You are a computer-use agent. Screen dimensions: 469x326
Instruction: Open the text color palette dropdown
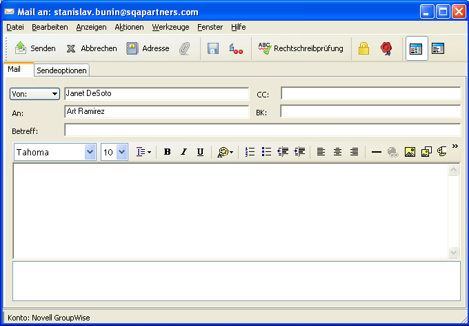225,152
